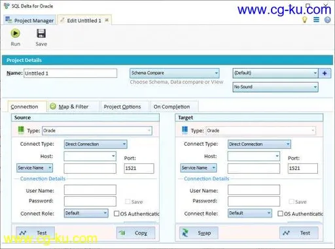This screenshot has width=335, height=249.
Task: Open the hamburger menu icon
Action: coord(316,20)
